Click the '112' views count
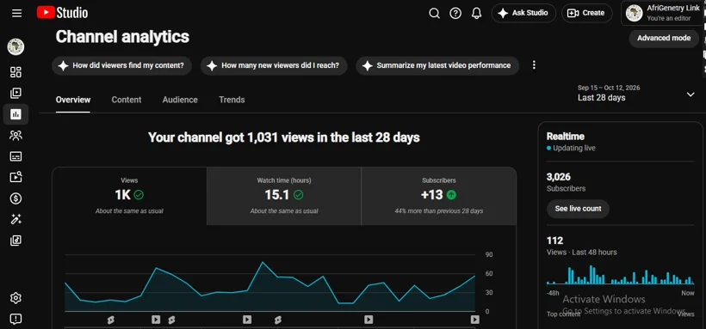 pos(554,241)
